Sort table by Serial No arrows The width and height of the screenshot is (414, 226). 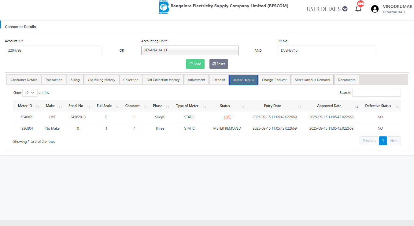89,106
